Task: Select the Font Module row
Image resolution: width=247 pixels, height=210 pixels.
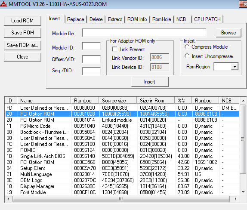Action: tap(122, 192)
